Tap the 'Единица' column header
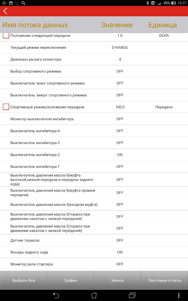 click(x=162, y=25)
